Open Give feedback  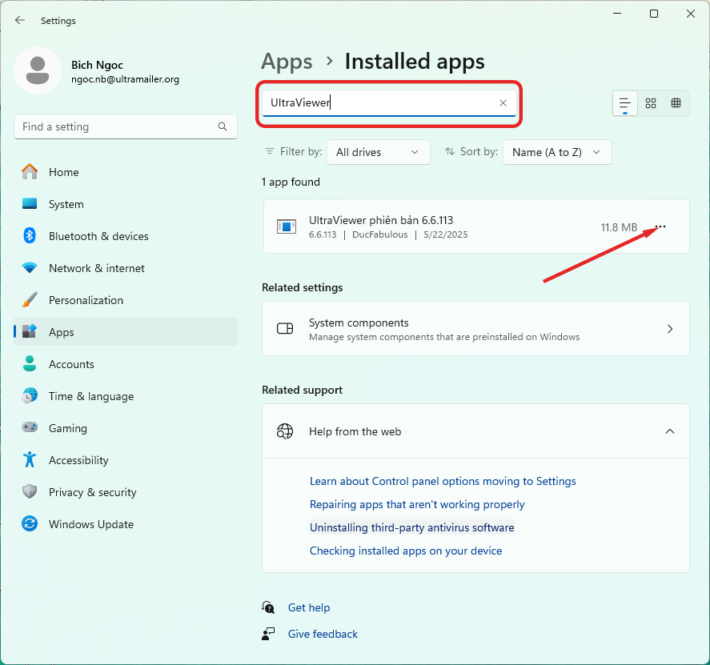[x=322, y=634]
